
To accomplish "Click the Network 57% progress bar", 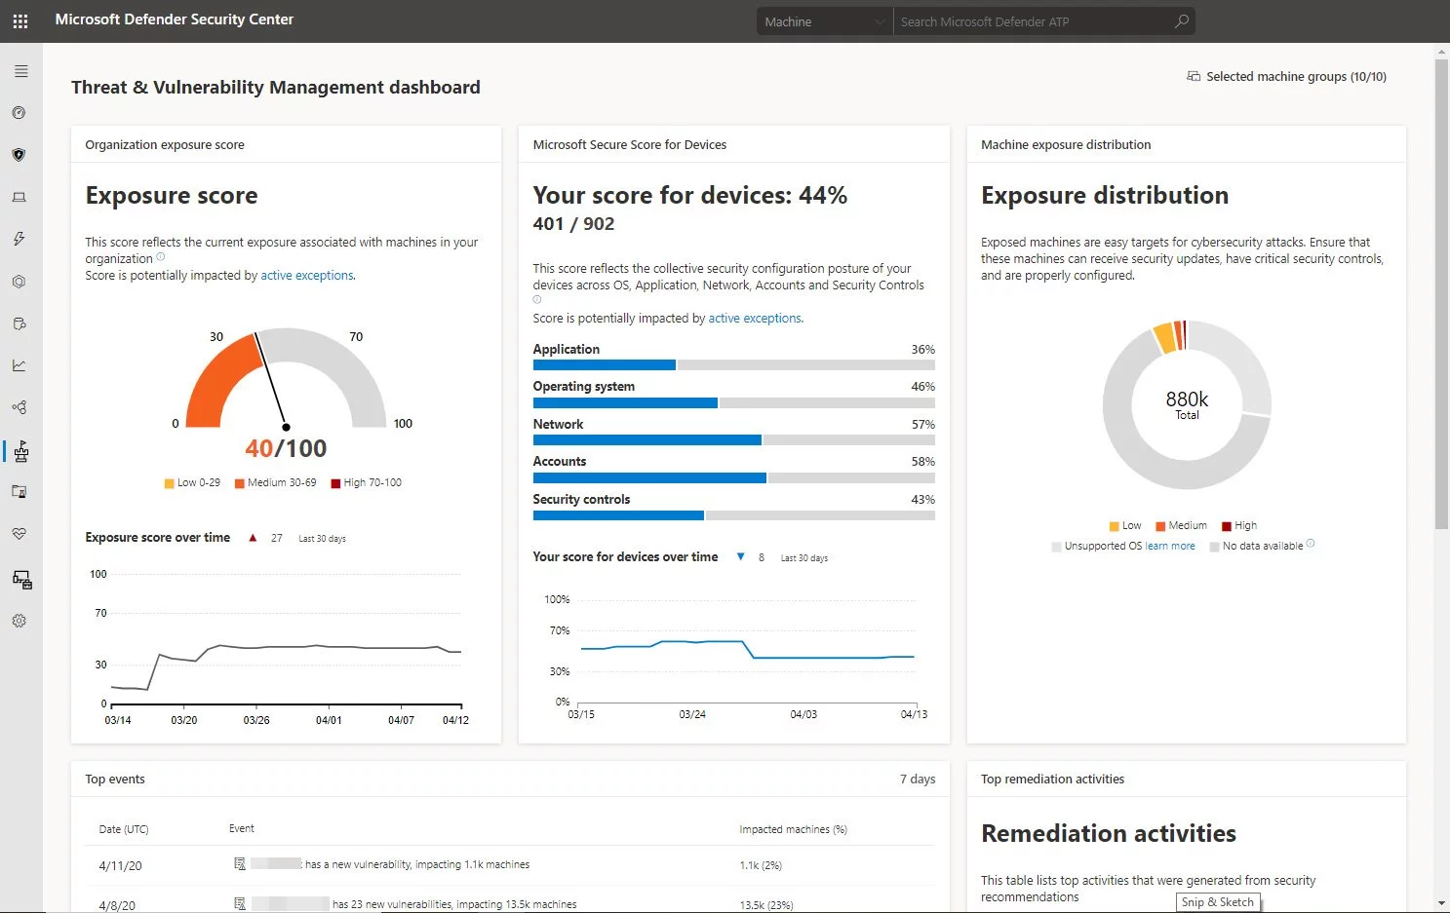I will point(733,440).
